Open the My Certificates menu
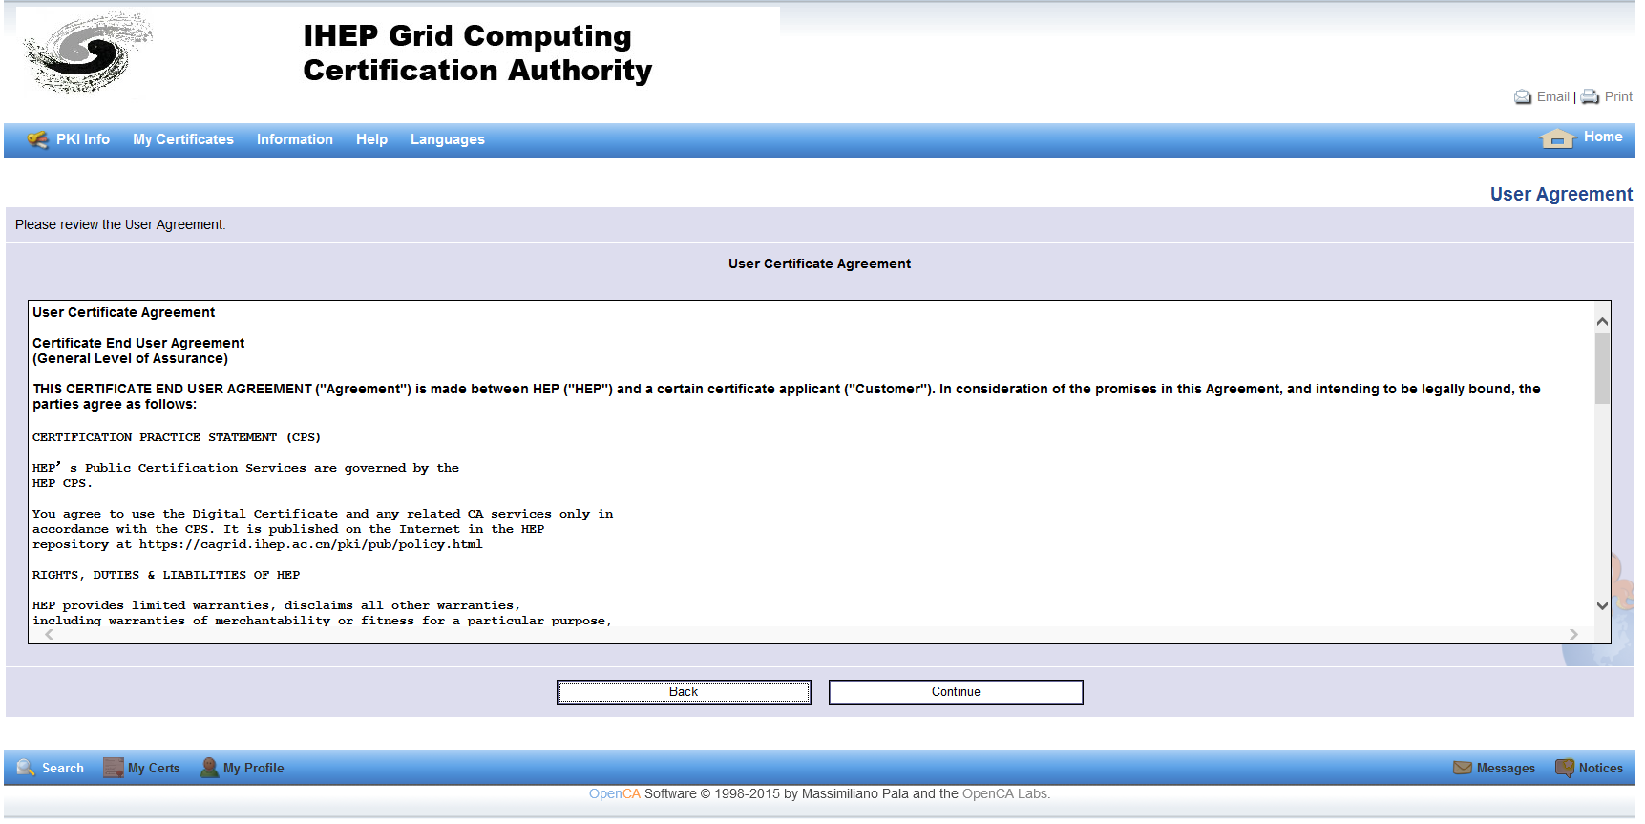Screen dimensions: 1645x824 [x=183, y=139]
